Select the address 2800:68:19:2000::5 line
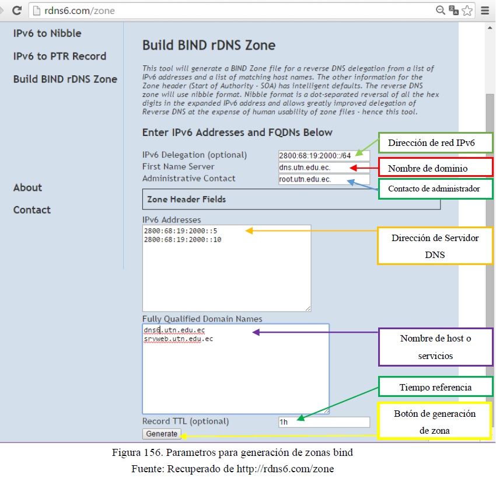 click(x=181, y=231)
